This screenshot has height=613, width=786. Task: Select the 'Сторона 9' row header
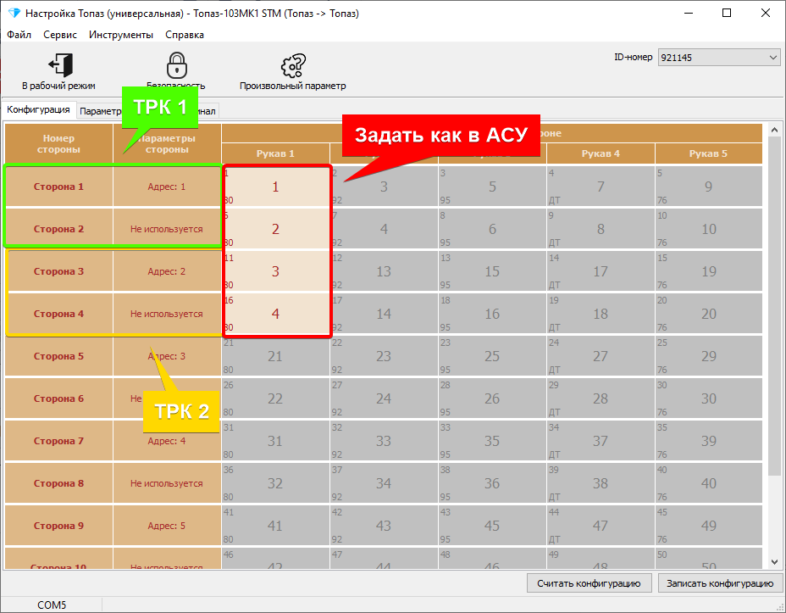[x=58, y=526]
